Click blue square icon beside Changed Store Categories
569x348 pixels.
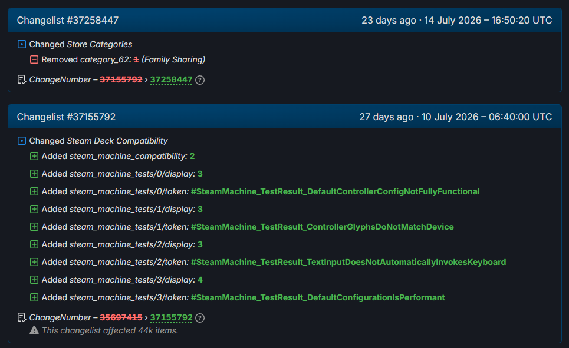click(22, 44)
